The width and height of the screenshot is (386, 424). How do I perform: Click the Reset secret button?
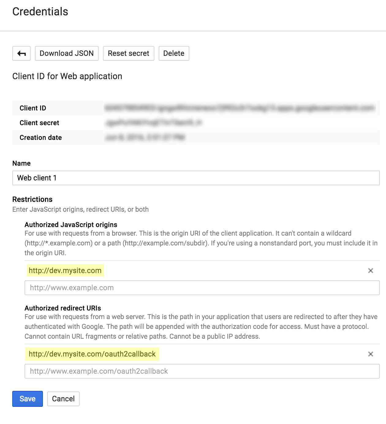pos(128,53)
